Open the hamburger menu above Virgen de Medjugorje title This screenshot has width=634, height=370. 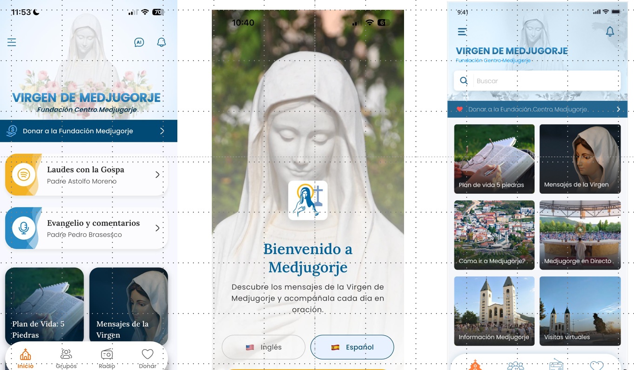[462, 32]
